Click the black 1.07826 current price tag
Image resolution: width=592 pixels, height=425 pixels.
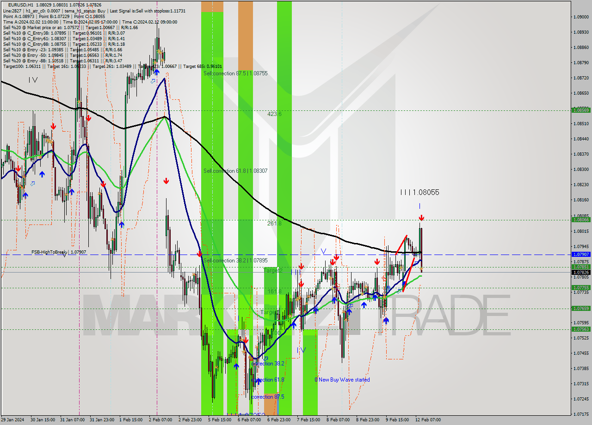(x=581, y=272)
